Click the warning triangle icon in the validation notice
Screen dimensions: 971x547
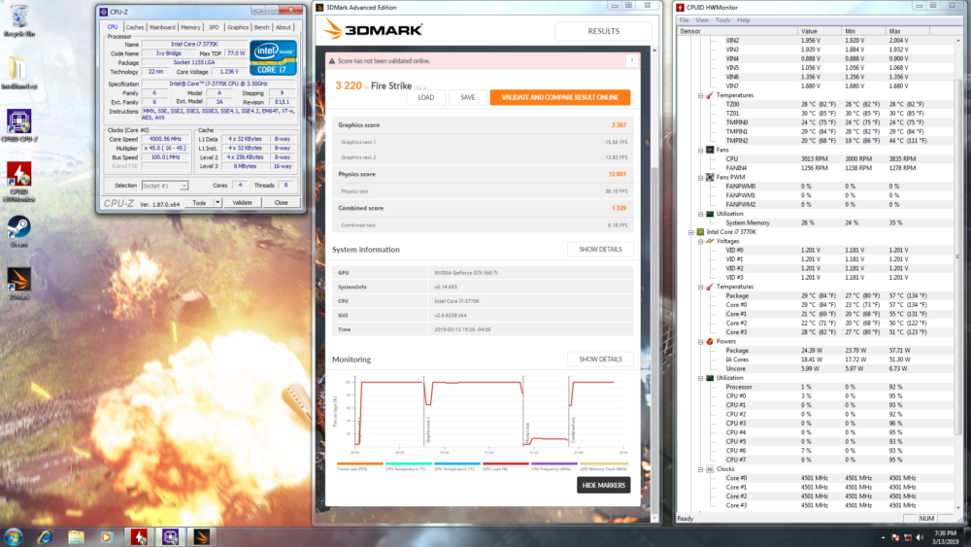332,60
